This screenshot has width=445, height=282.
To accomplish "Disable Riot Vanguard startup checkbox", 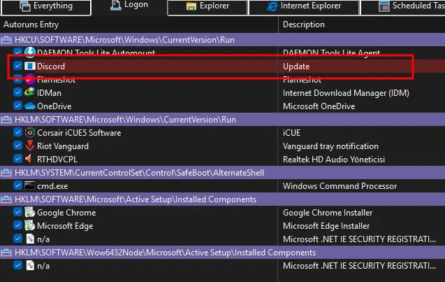I will 17,146.
